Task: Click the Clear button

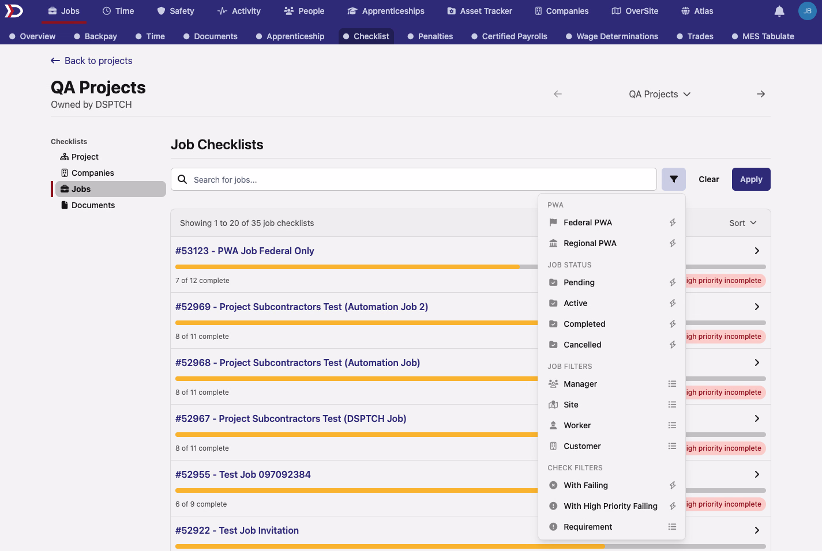Action: coord(709,179)
